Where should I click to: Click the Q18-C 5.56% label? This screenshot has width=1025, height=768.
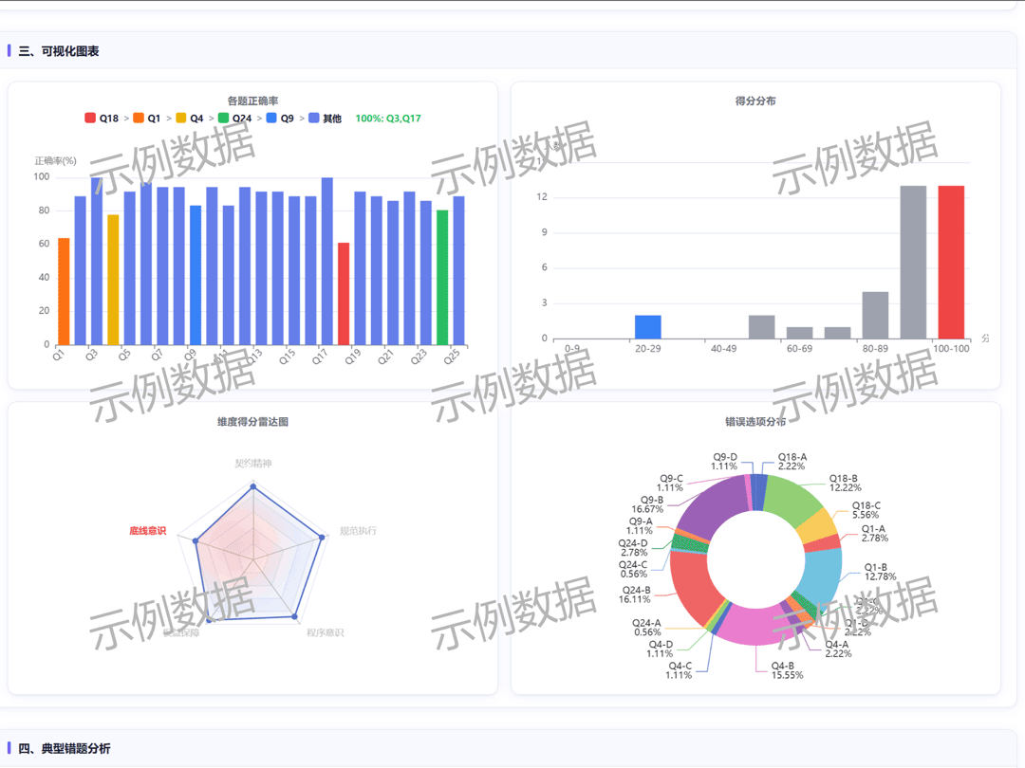tap(867, 510)
